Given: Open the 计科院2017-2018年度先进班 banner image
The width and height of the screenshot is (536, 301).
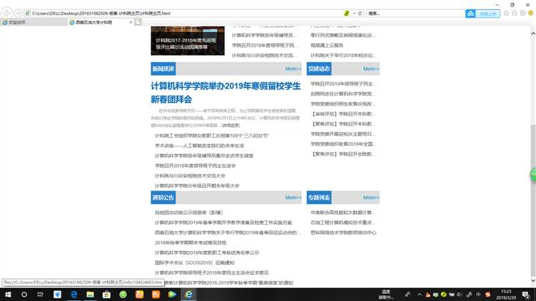Looking at the screenshot, I should (x=188, y=40).
